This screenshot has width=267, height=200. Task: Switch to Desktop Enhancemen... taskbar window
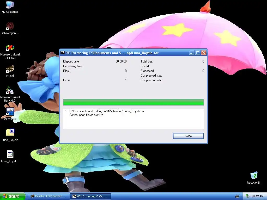(x=48, y=196)
